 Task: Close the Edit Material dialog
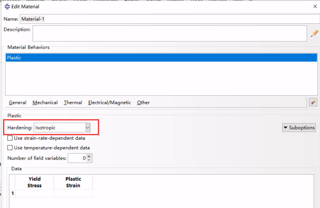[x=315, y=6]
